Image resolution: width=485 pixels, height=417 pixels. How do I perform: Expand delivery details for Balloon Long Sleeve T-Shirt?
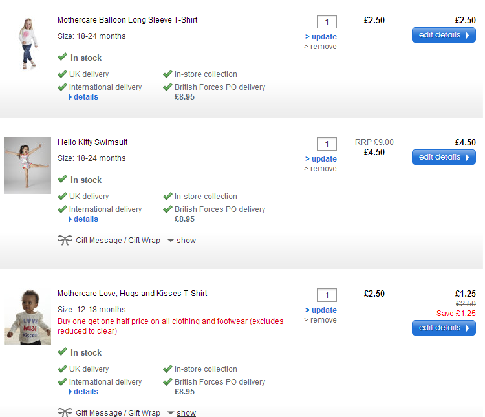[85, 97]
